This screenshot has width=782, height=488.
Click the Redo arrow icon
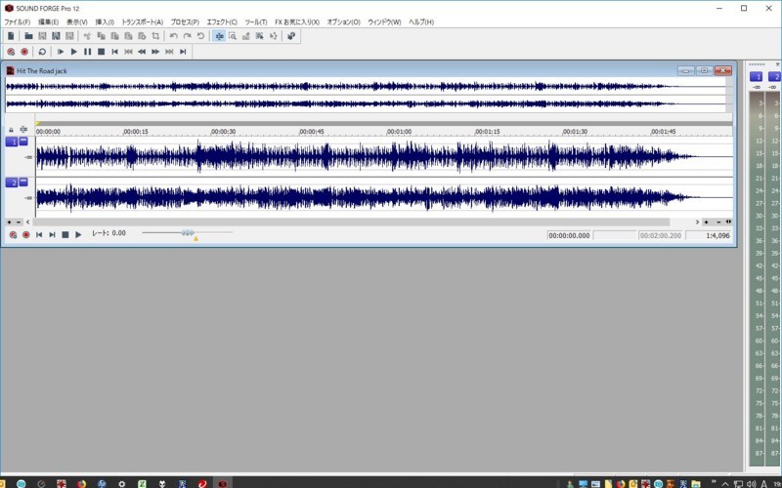[x=187, y=36]
